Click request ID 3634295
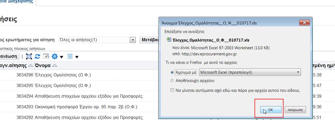335x120 pixels. click(x=25, y=86)
